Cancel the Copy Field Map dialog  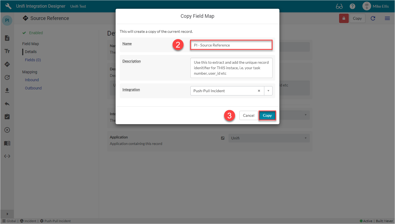coord(248,115)
